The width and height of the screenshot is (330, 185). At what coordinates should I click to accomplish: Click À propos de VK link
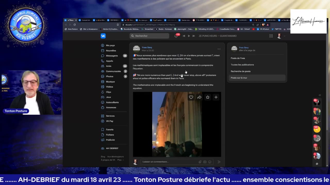108,160
